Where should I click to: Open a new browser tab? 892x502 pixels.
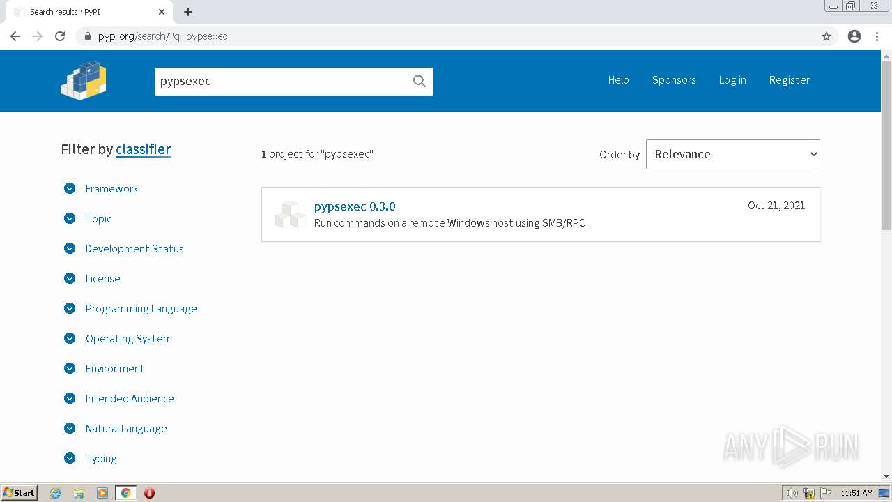click(x=188, y=12)
